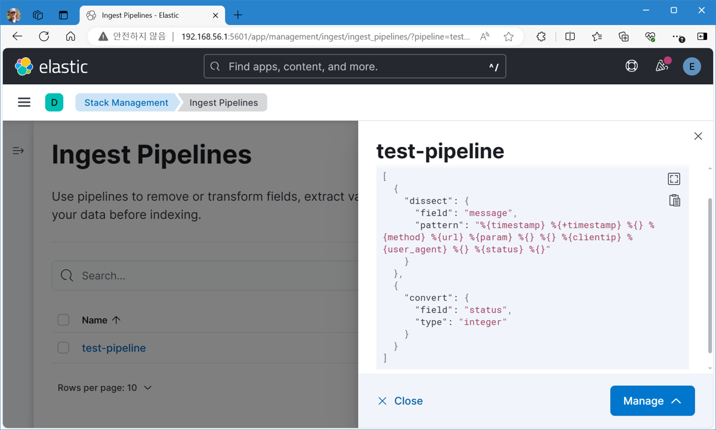The image size is (716, 430).
Task: Open tab actions menu
Action: (x=63, y=15)
